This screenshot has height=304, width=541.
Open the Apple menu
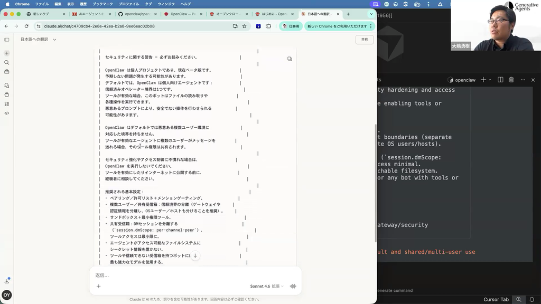[7, 4]
